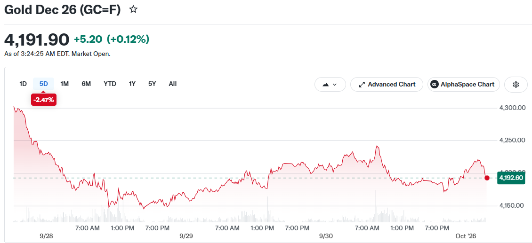Image resolution: width=532 pixels, height=243 pixels.
Task: Switch to the 6M time range
Action: point(86,84)
